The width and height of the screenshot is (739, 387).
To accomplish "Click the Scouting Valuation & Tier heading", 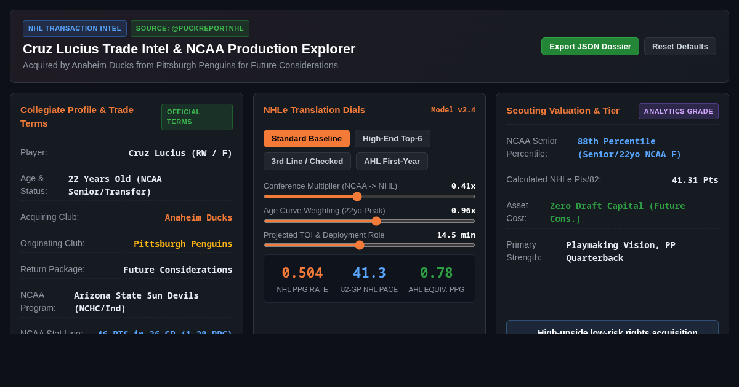I will (563, 111).
